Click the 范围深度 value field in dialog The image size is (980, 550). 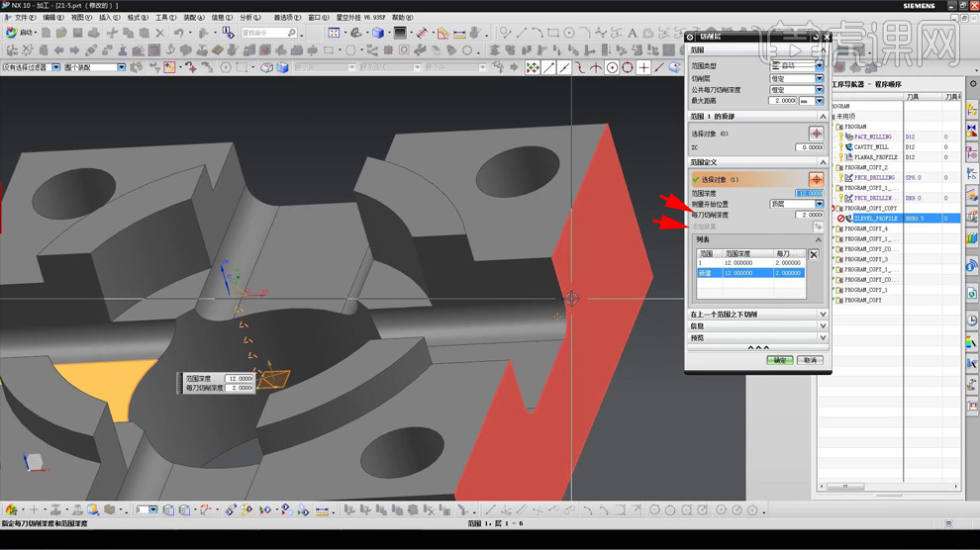click(x=810, y=194)
